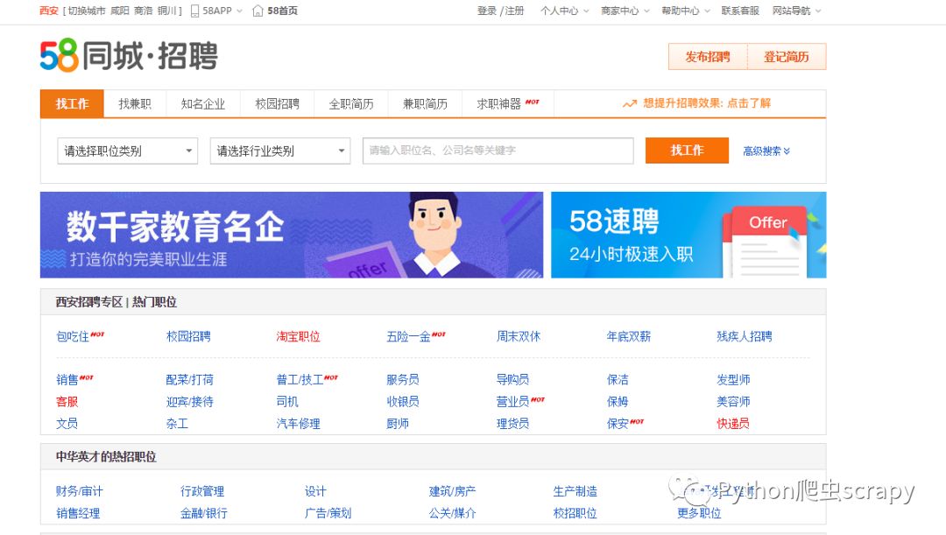Open the 配菜/打荷 job category
This screenshot has height=535, width=946.
click(189, 380)
